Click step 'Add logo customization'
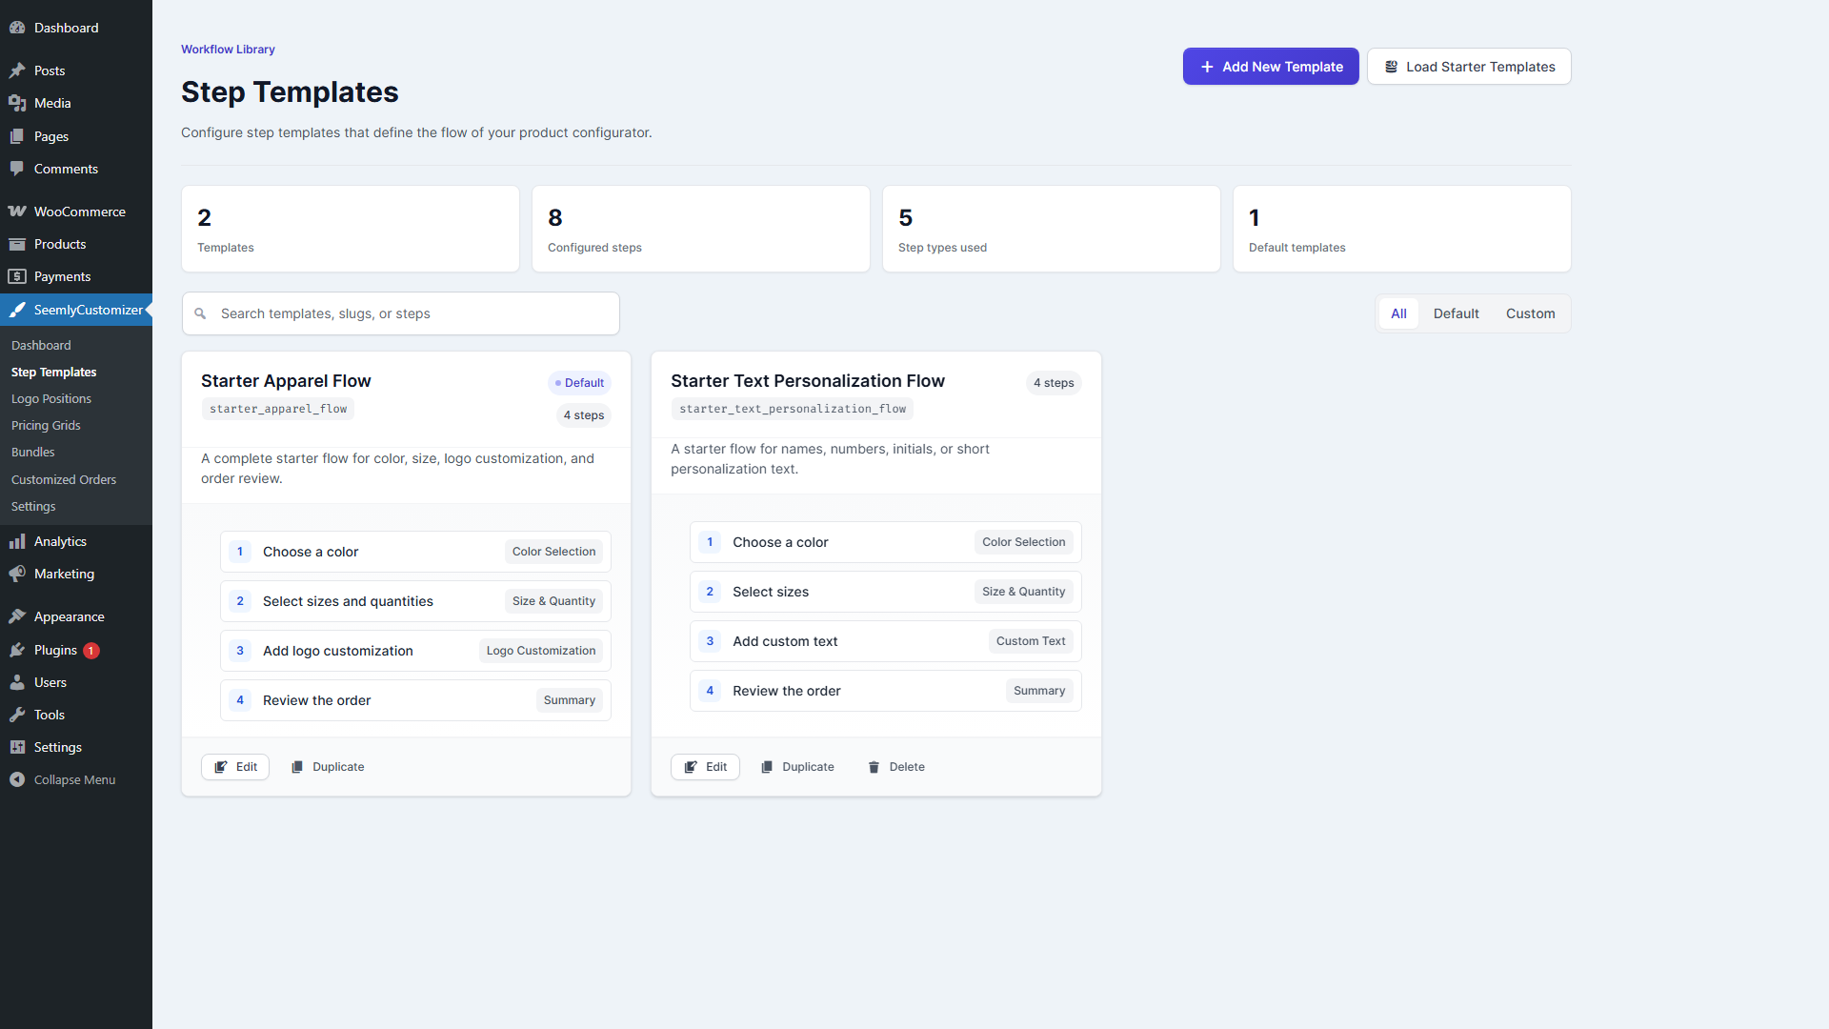This screenshot has width=1829, height=1029. point(415,651)
